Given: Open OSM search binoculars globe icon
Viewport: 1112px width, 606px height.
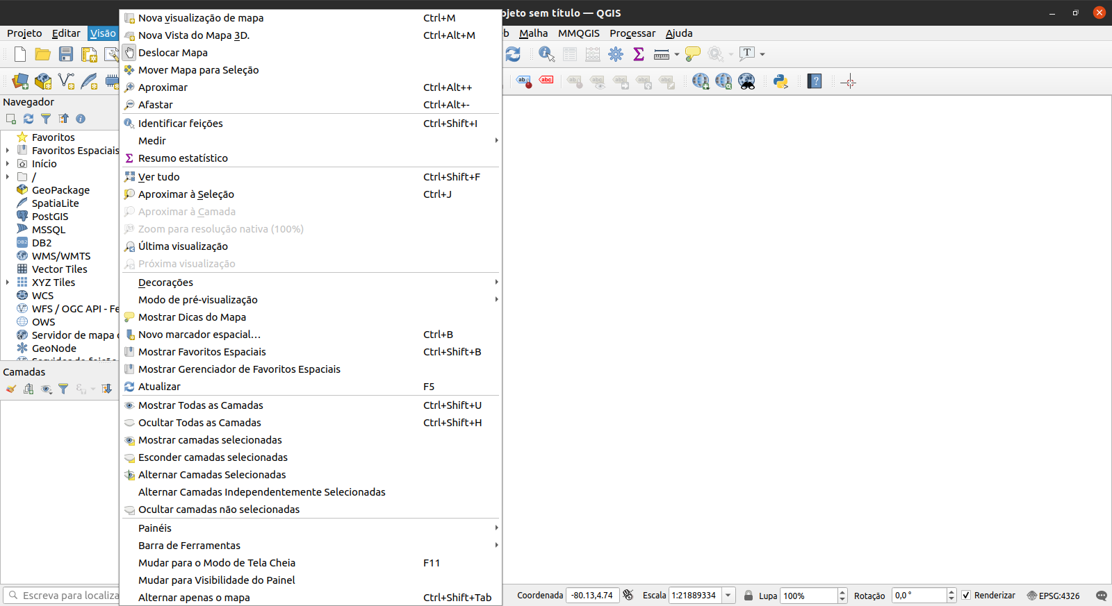Looking at the screenshot, I should [x=746, y=81].
